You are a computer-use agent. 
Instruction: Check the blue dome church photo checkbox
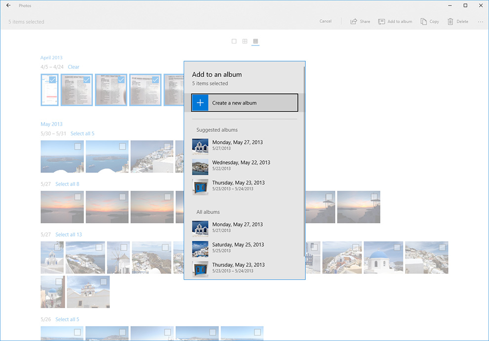(x=397, y=248)
